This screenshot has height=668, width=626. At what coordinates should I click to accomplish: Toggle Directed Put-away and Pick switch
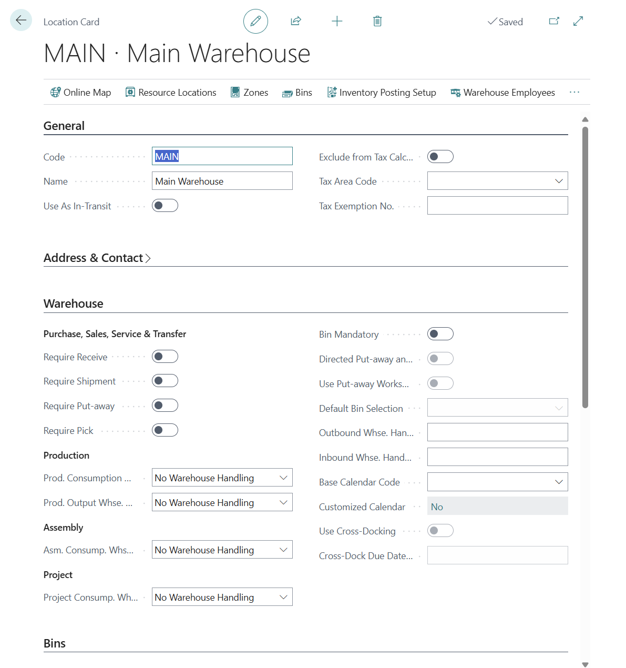440,359
